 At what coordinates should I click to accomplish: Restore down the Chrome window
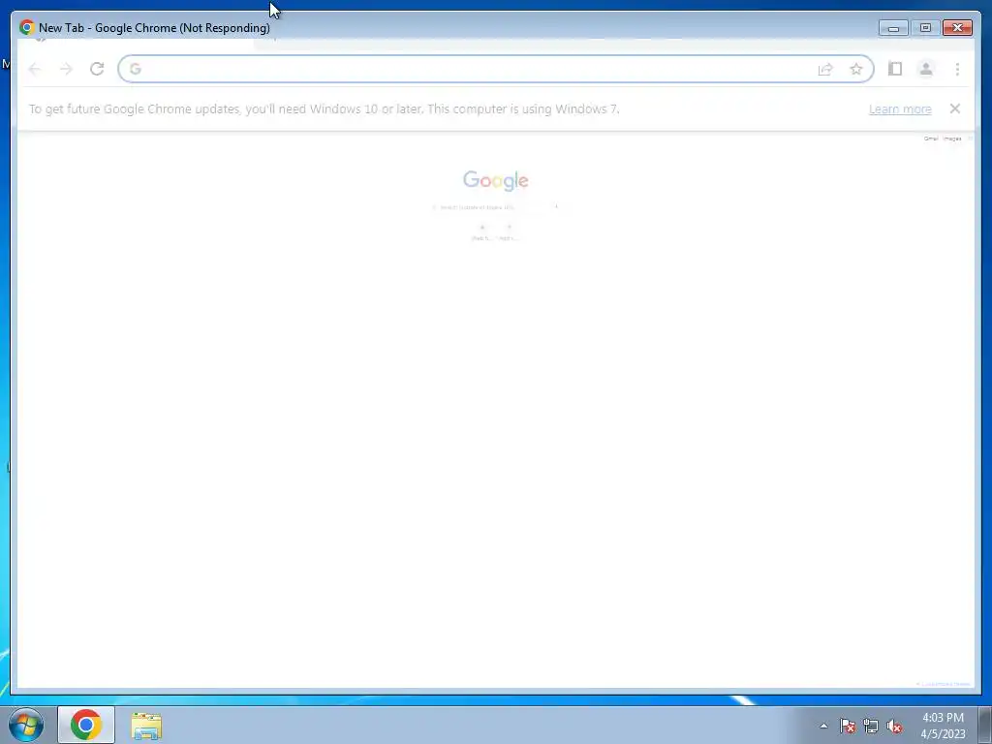click(x=925, y=28)
